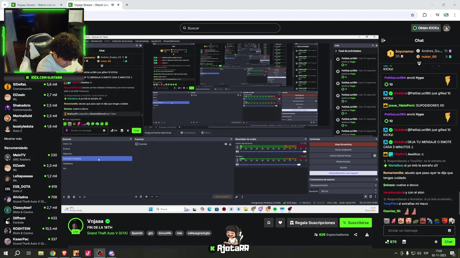
Task: Open the profile avatar menu on Kick
Action: pos(446,28)
